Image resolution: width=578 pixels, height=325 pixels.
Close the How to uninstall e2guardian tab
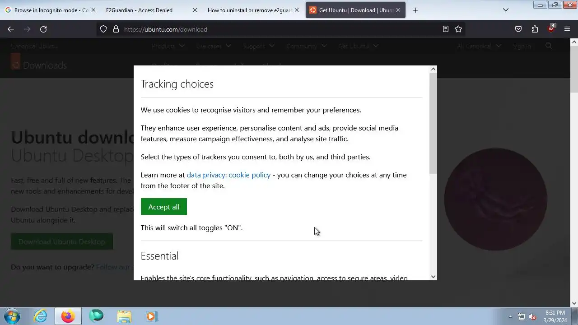click(297, 10)
